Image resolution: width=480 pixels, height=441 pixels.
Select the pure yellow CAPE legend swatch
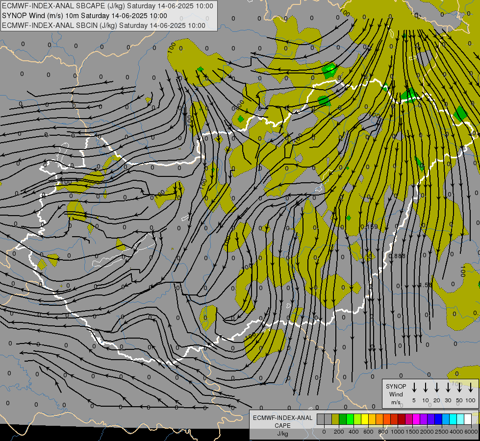pyautogui.click(x=365, y=419)
